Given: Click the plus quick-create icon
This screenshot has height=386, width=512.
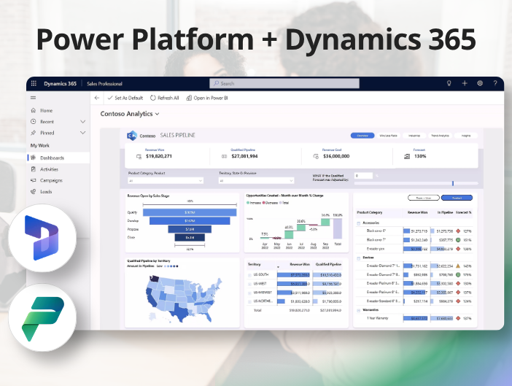Looking at the screenshot, I should (465, 83).
